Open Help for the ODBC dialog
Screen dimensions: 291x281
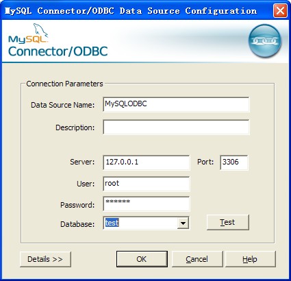point(251,259)
